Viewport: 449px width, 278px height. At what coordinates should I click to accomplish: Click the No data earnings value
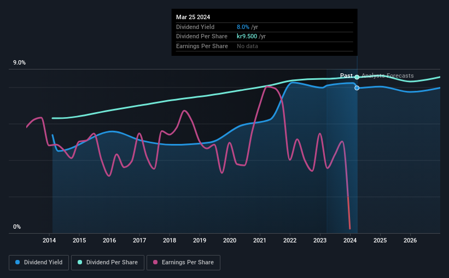coord(247,46)
